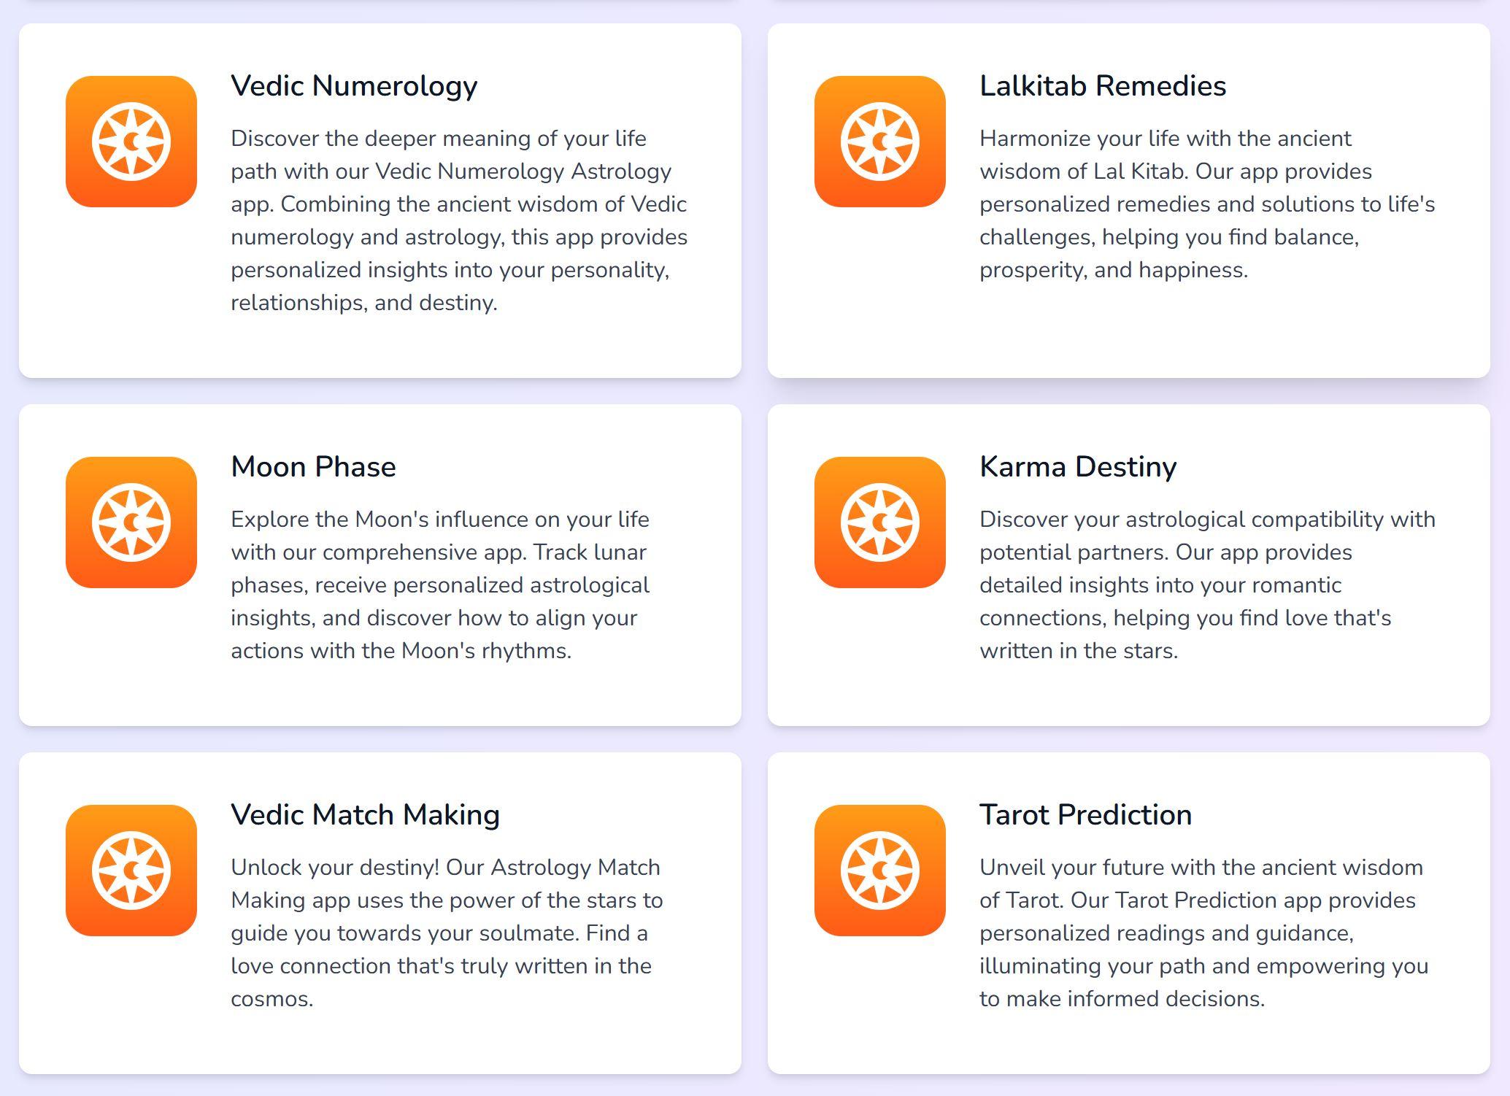Viewport: 1510px width, 1096px height.
Task: Click the Tarot Prediction description text
Action: (x=1204, y=933)
